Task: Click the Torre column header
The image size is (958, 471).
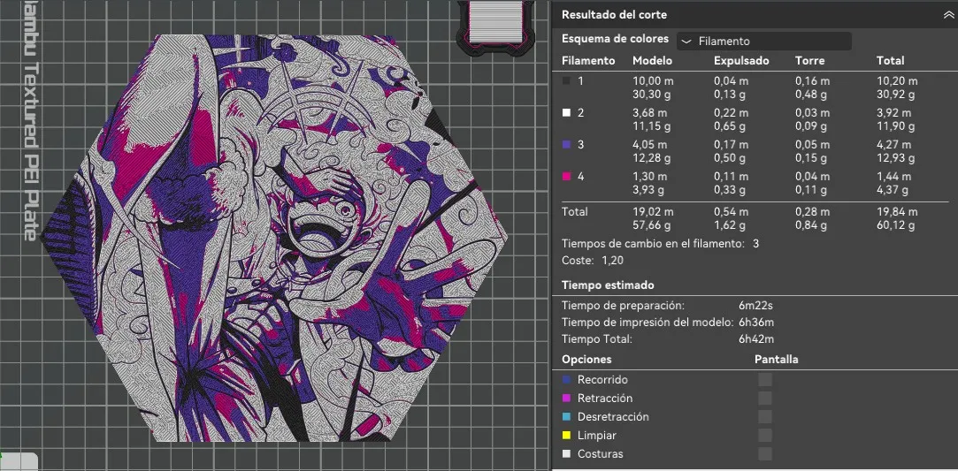Action: (x=809, y=60)
